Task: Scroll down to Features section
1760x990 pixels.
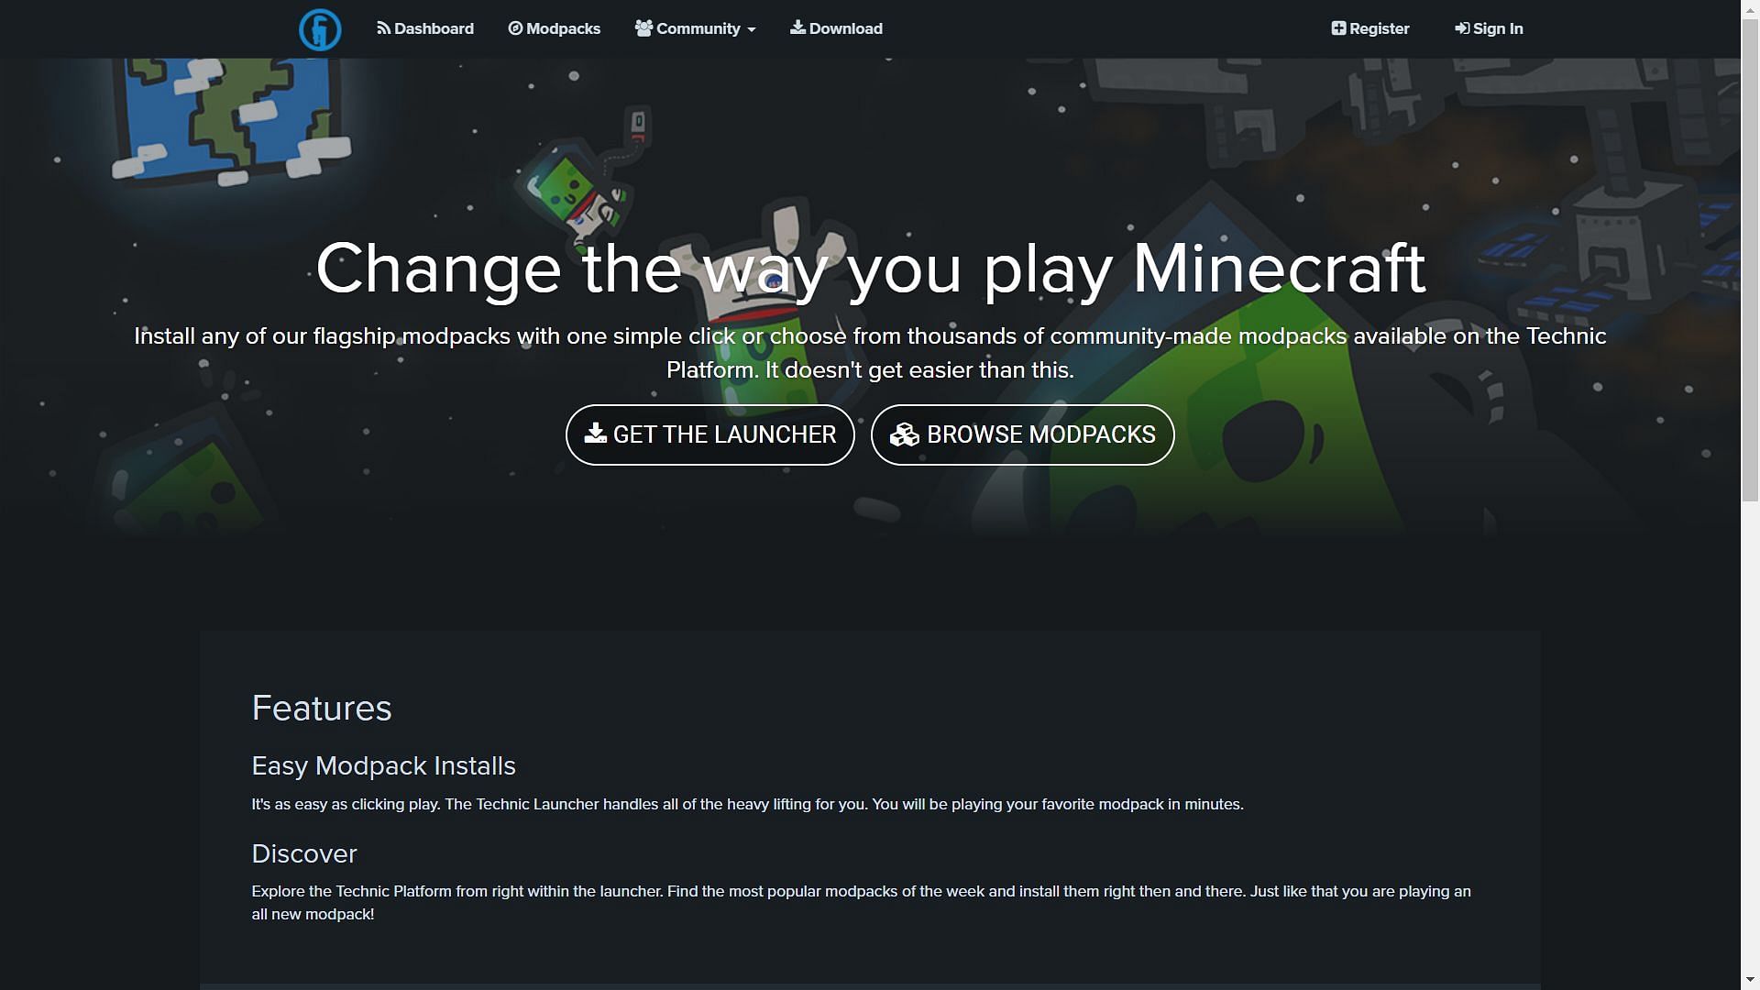Action: tap(322, 707)
